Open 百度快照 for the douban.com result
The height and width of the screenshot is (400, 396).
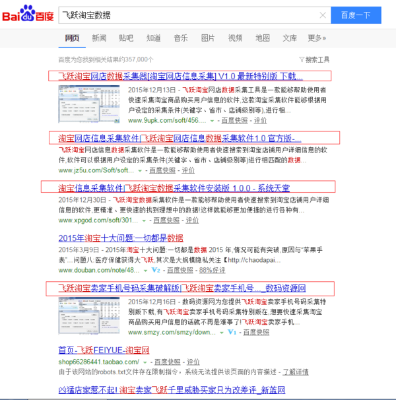click(x=180, y=270)
